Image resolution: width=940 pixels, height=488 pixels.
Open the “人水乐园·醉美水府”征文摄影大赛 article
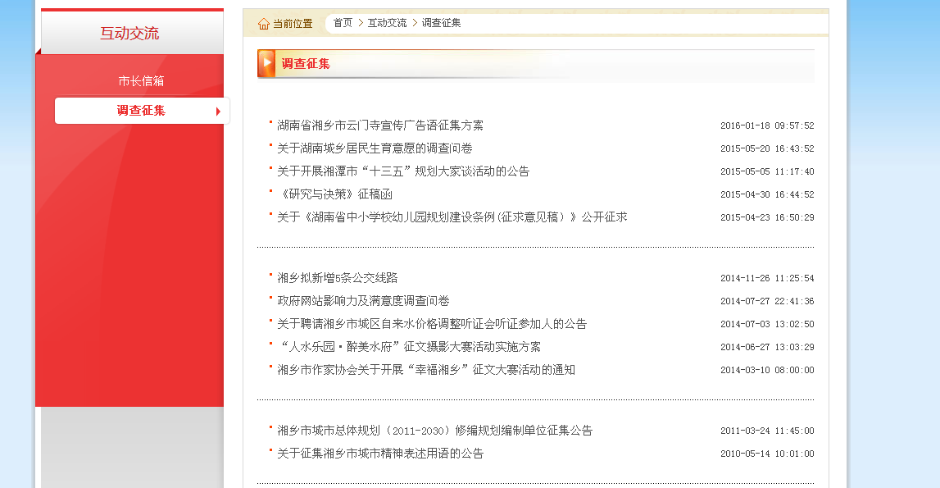pyautogui.click(x=408, y=346)
